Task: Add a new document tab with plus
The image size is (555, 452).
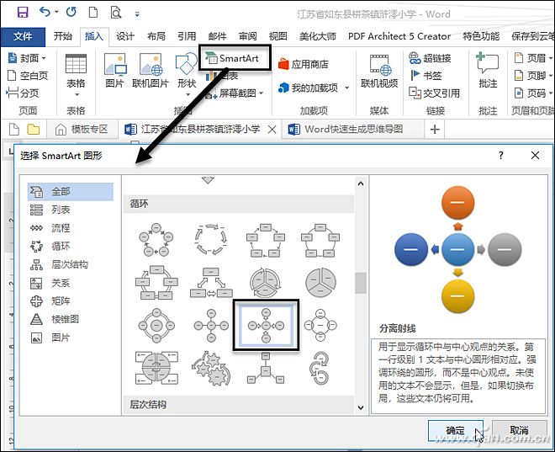Action: pyautogui.click(x=435, y=130)
